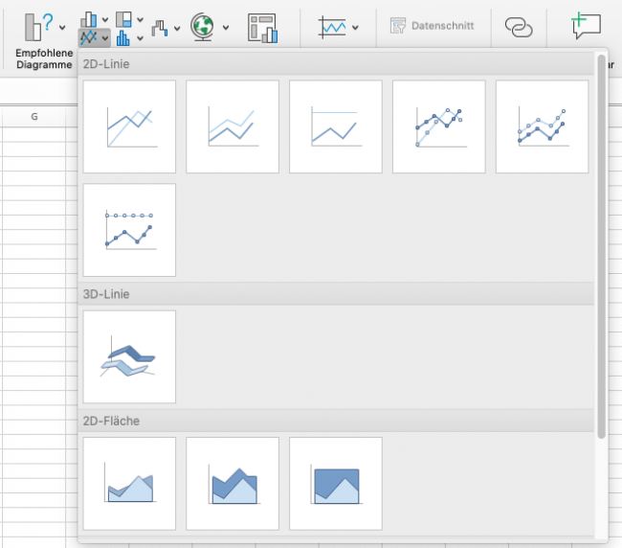Click the column chart insert icon
This screenshot has height=548, width=622.
[89, 19]
